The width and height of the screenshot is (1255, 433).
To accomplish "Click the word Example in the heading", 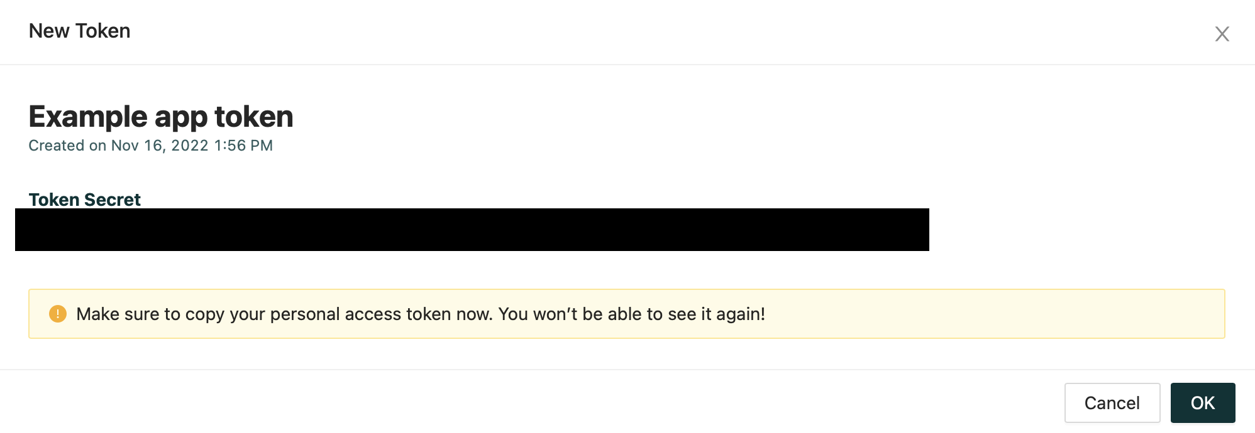I will (88, 117).
